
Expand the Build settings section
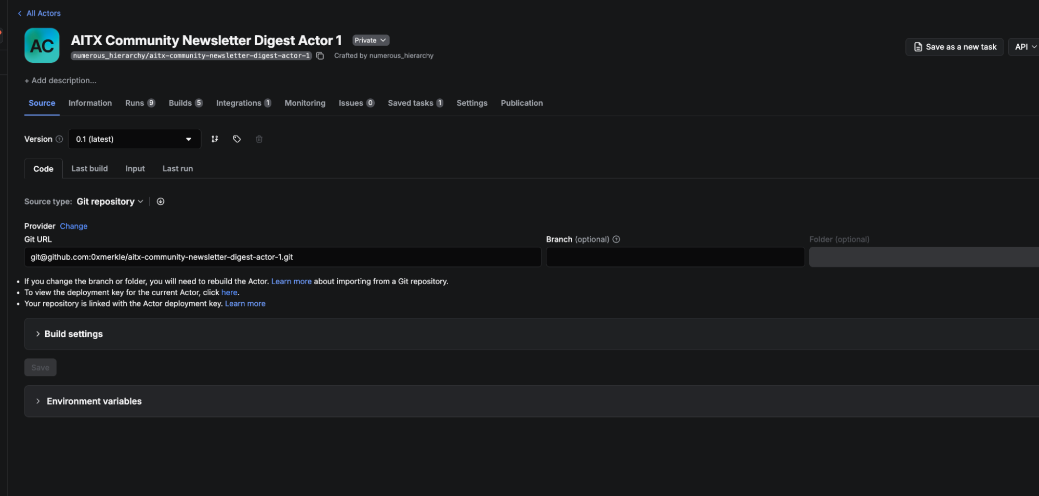[x=531, y=334]
